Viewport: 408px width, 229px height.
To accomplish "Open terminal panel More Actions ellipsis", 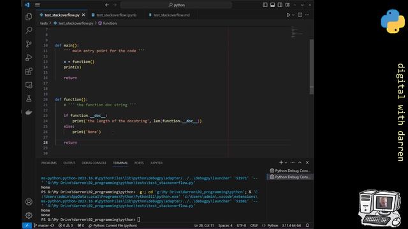I will point(293,162).
